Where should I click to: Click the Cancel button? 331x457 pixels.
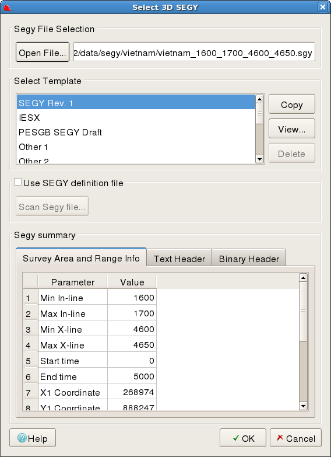(x=296, y=438)
